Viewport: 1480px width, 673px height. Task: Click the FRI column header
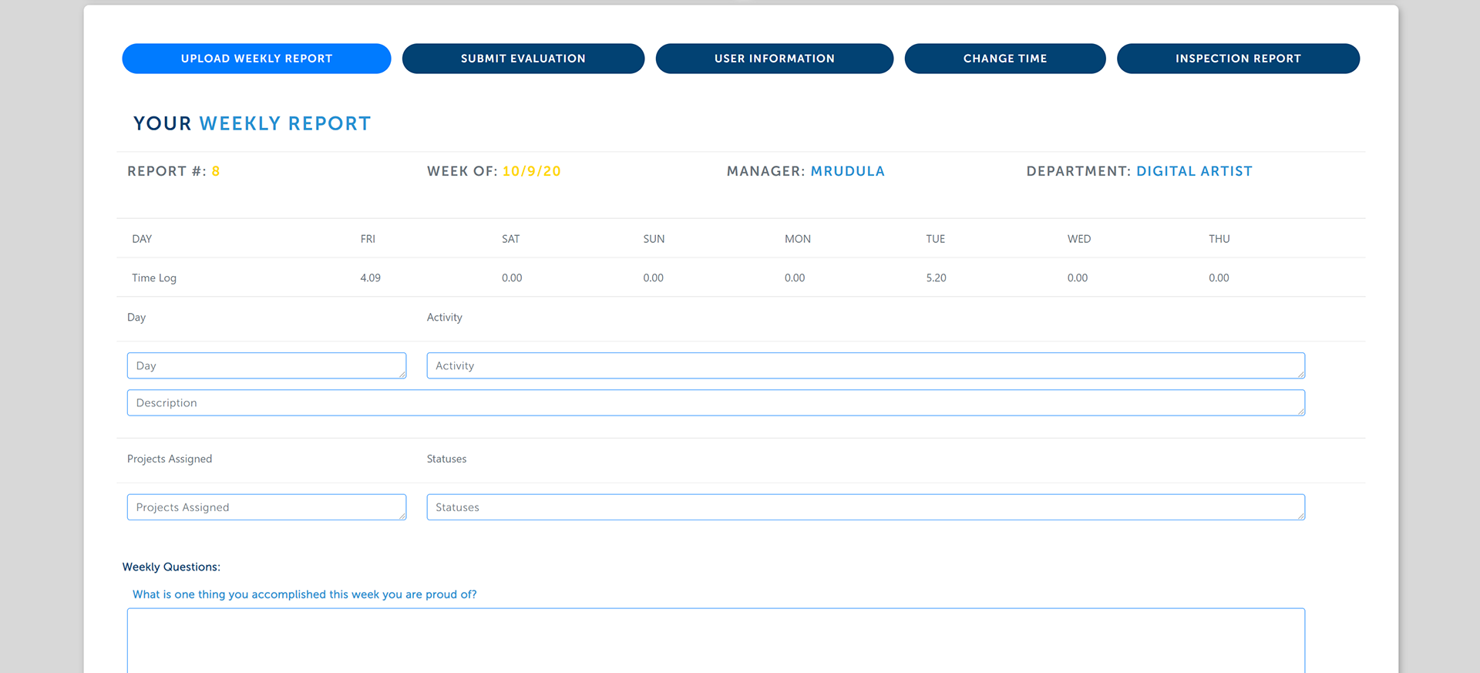[368, 239]
